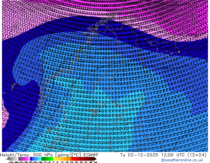Image resolution: width=210 pixels, height=163 pixels.
Task: Pick the dark purple -42 legend swatch
Action: [20, 159]
